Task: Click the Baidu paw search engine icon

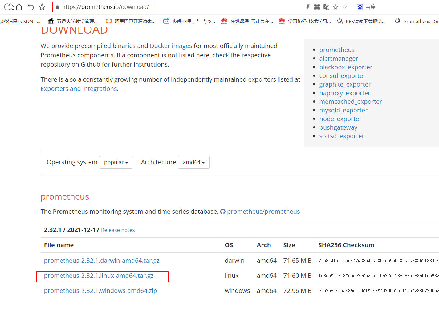Action: [360, 7]
